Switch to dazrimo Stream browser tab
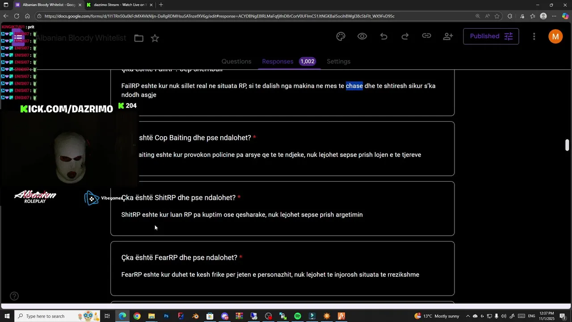Image resolution: width=572 pixels, height=322 pixels. coord(119,5)
